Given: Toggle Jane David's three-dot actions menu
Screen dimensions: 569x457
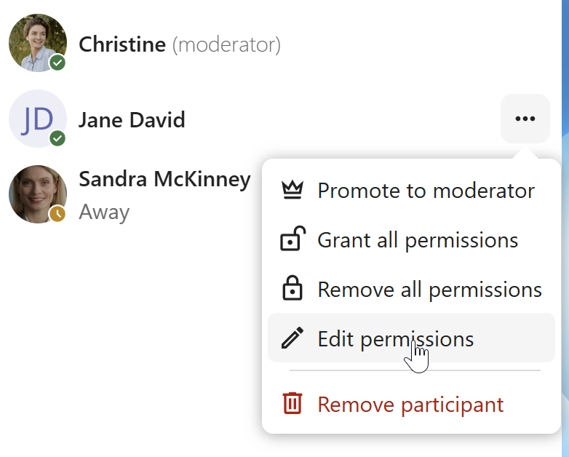Looking at the screenshot, I should click(x=525, y=119).
